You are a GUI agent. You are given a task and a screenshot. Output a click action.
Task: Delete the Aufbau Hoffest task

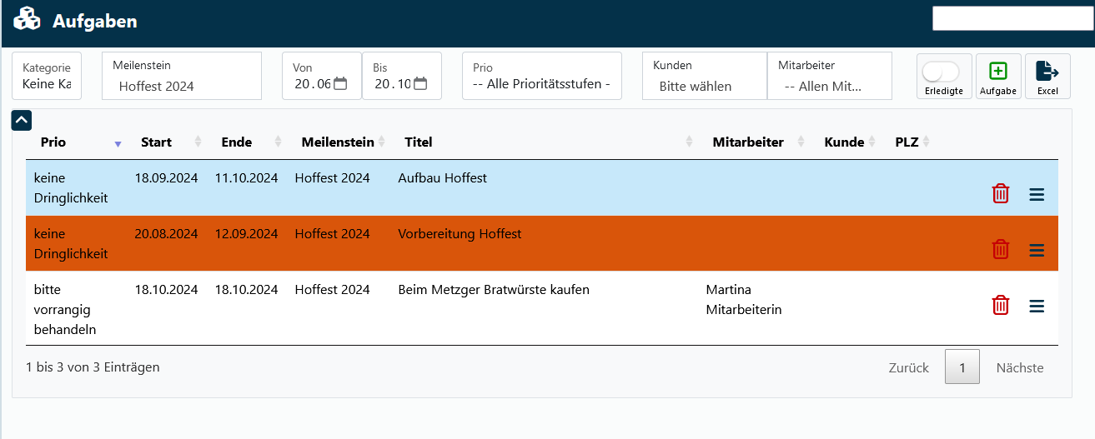pos(1000,193)
